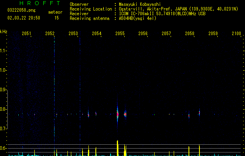Click the date stamp 02.03.22 20:50
Image resolution: width=245 pixels, height=156 pixels.
coord(24,18)
